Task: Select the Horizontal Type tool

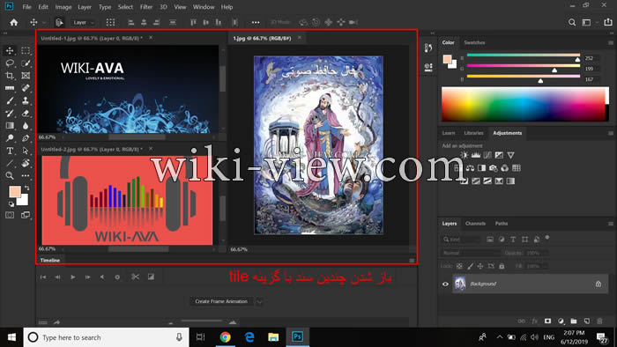Action: point(10,151)
